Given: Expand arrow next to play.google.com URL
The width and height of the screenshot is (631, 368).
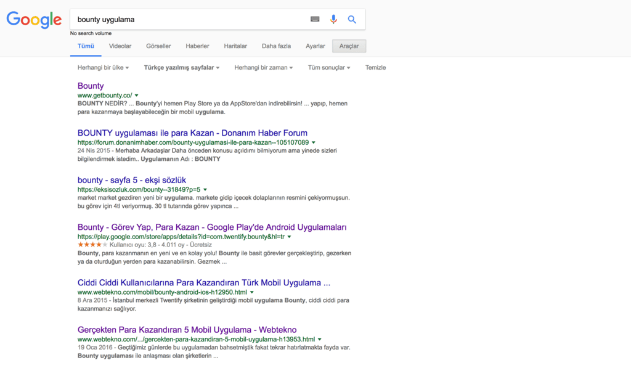Looking at the screenshot, I should (290, 237).
